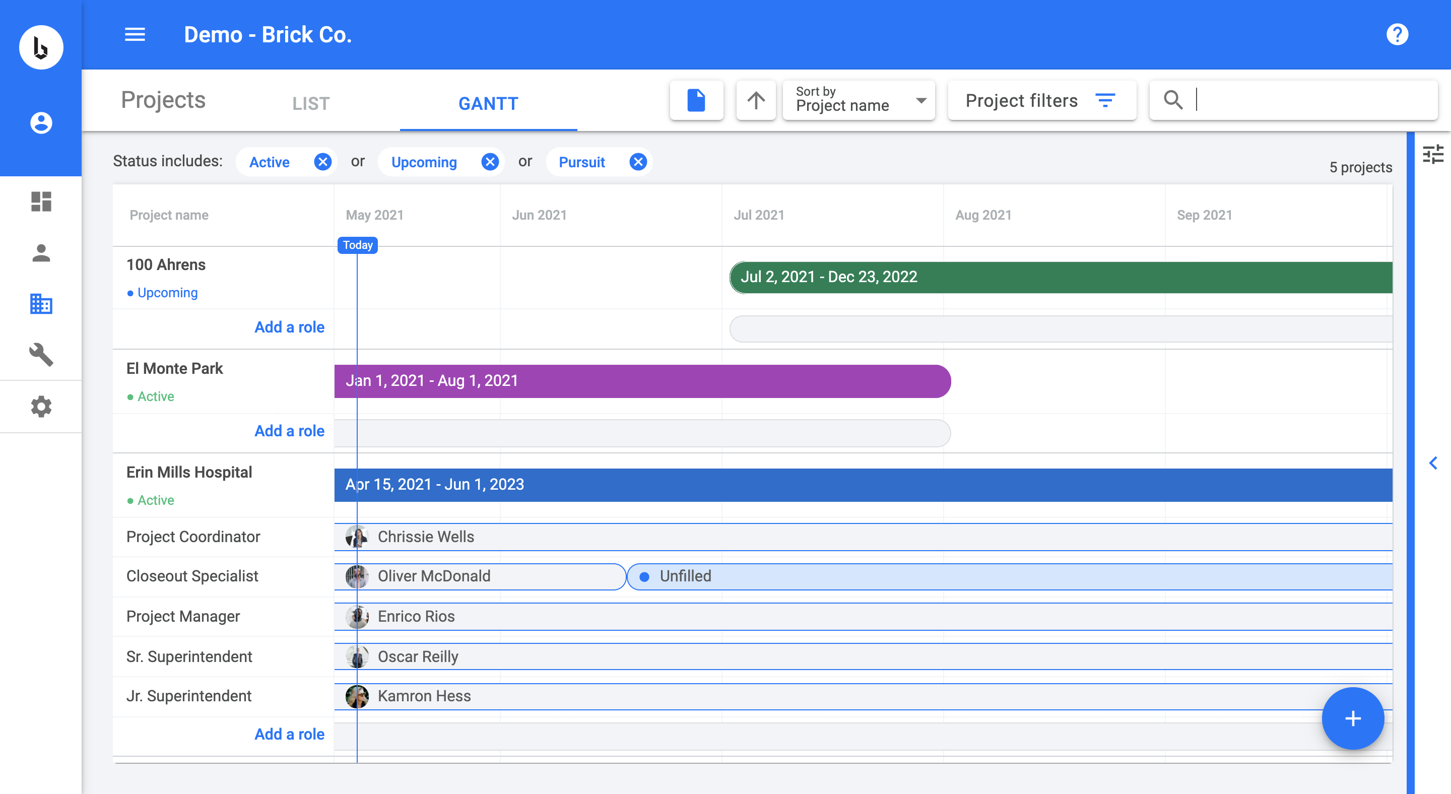1451x794 pixels.
Task: Click the export document icon button
Action: click(696, 101)
